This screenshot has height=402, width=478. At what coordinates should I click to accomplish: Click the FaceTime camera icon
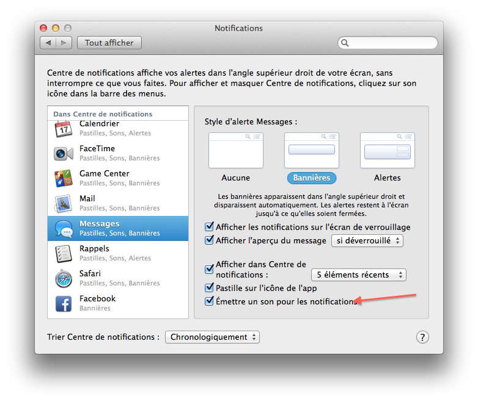click(64, 154)
